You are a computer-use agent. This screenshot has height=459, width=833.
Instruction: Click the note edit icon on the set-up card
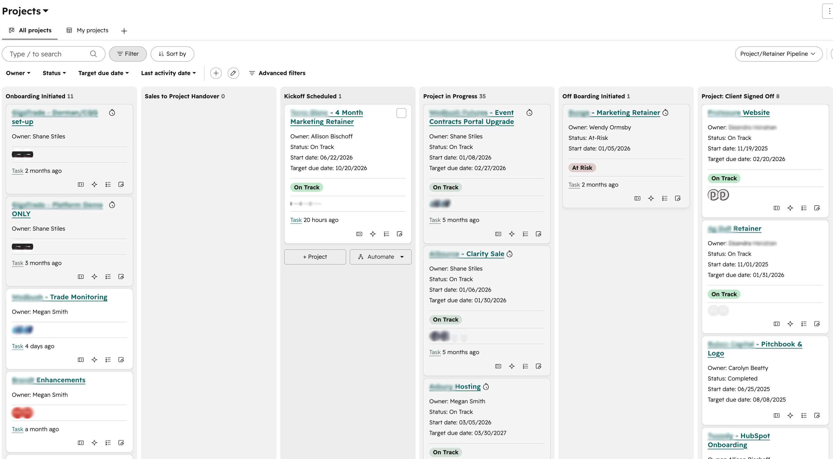pos(121,184)
